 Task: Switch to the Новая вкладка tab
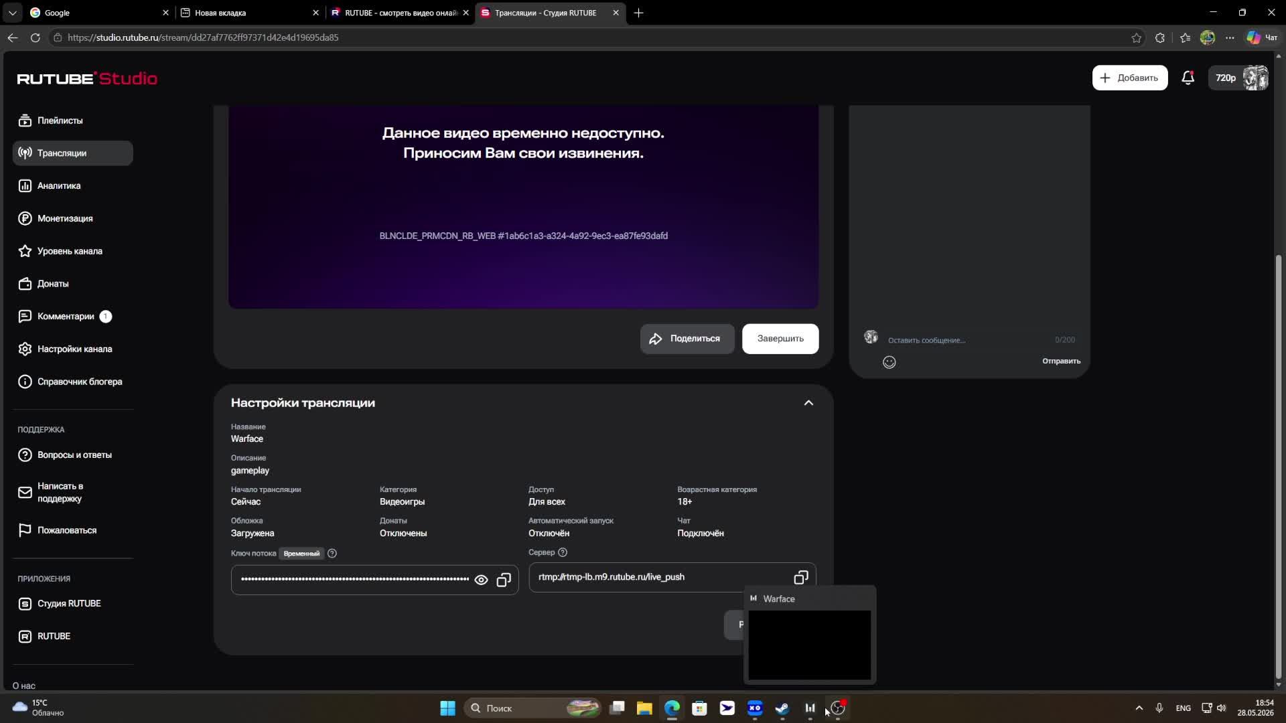(249, 13)
